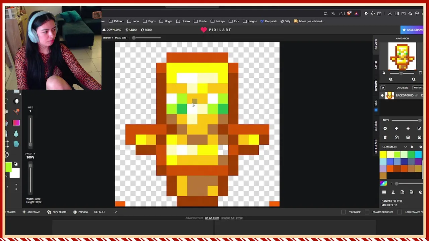Screen dimensions: 429x241
Task: Open the Layer side tab
Action: point(376,65)
